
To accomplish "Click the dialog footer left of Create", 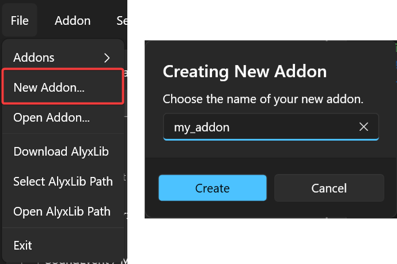I will point(152,188).
